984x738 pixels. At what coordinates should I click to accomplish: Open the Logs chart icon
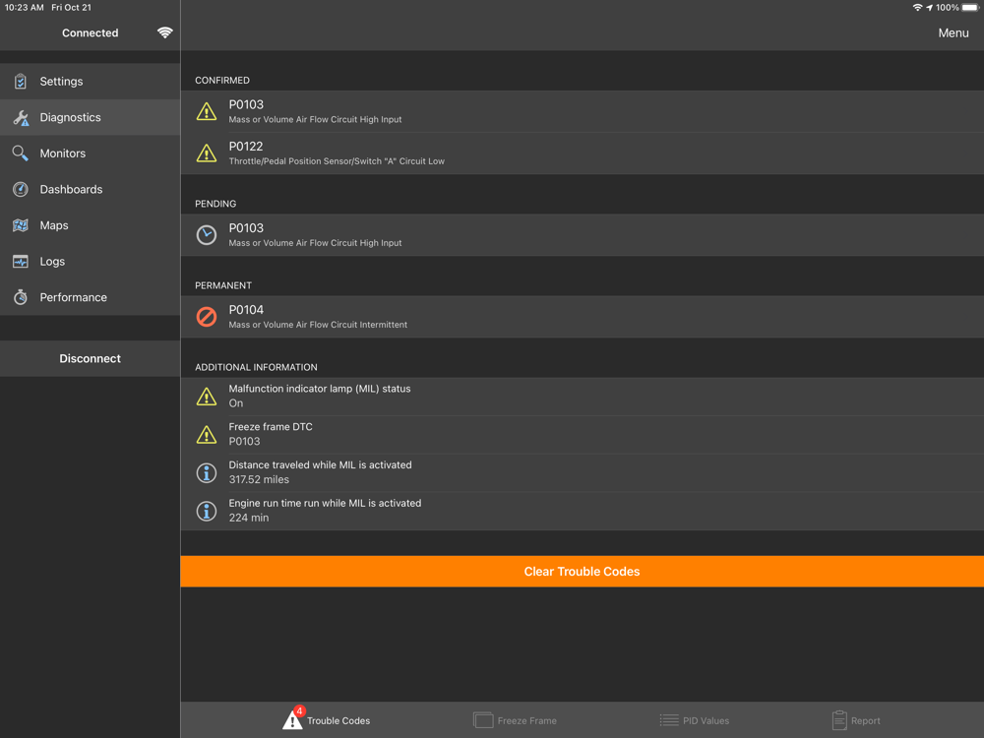[x=20, y=262]
